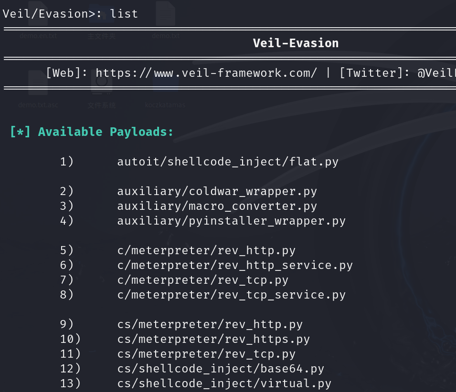
Task: Choose auxiliary/pyinstaller_wrapper.py in the list
Action: [231, 221]
